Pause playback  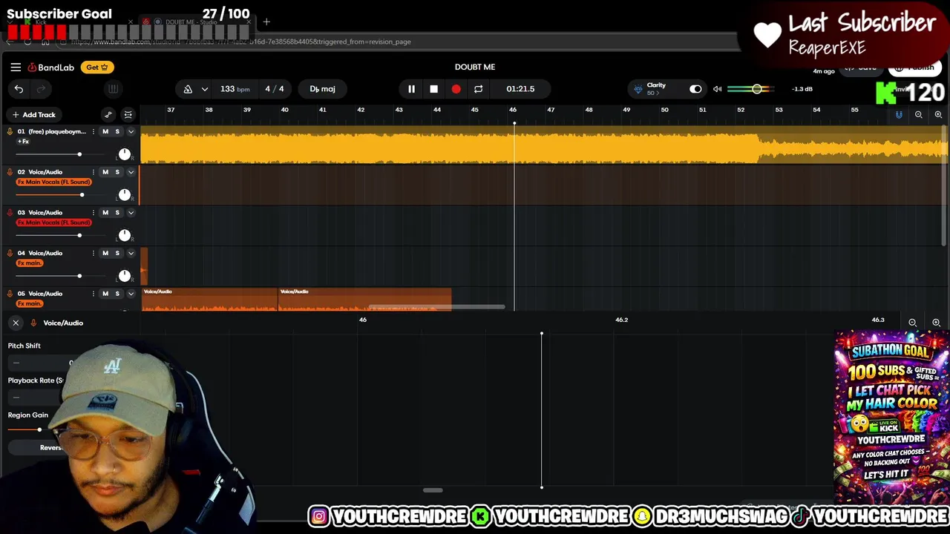[x=411, y=89]
